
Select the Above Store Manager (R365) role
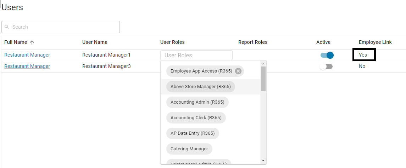200,87
